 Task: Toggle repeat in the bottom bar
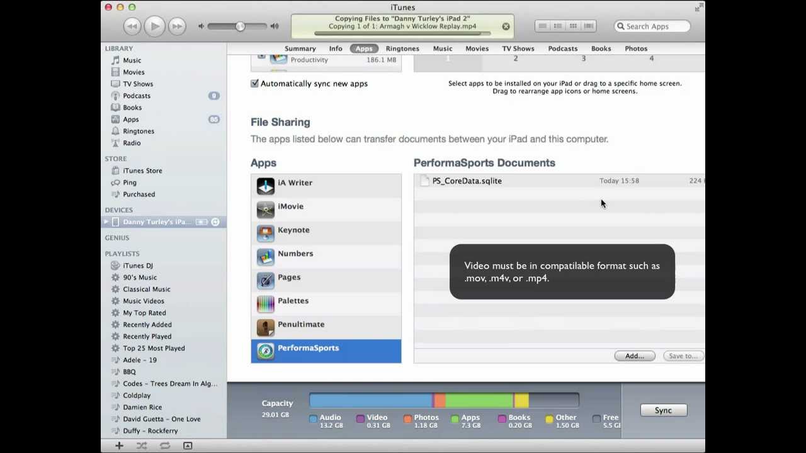click(165, 445)
